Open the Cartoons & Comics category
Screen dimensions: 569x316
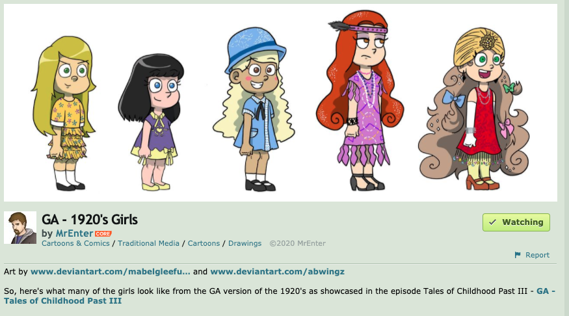tap(75, 243)
